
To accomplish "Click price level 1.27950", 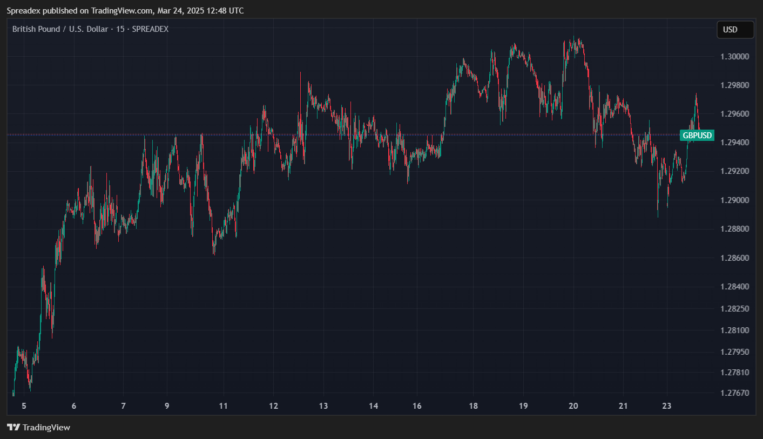I will click(x=734, y=352).
